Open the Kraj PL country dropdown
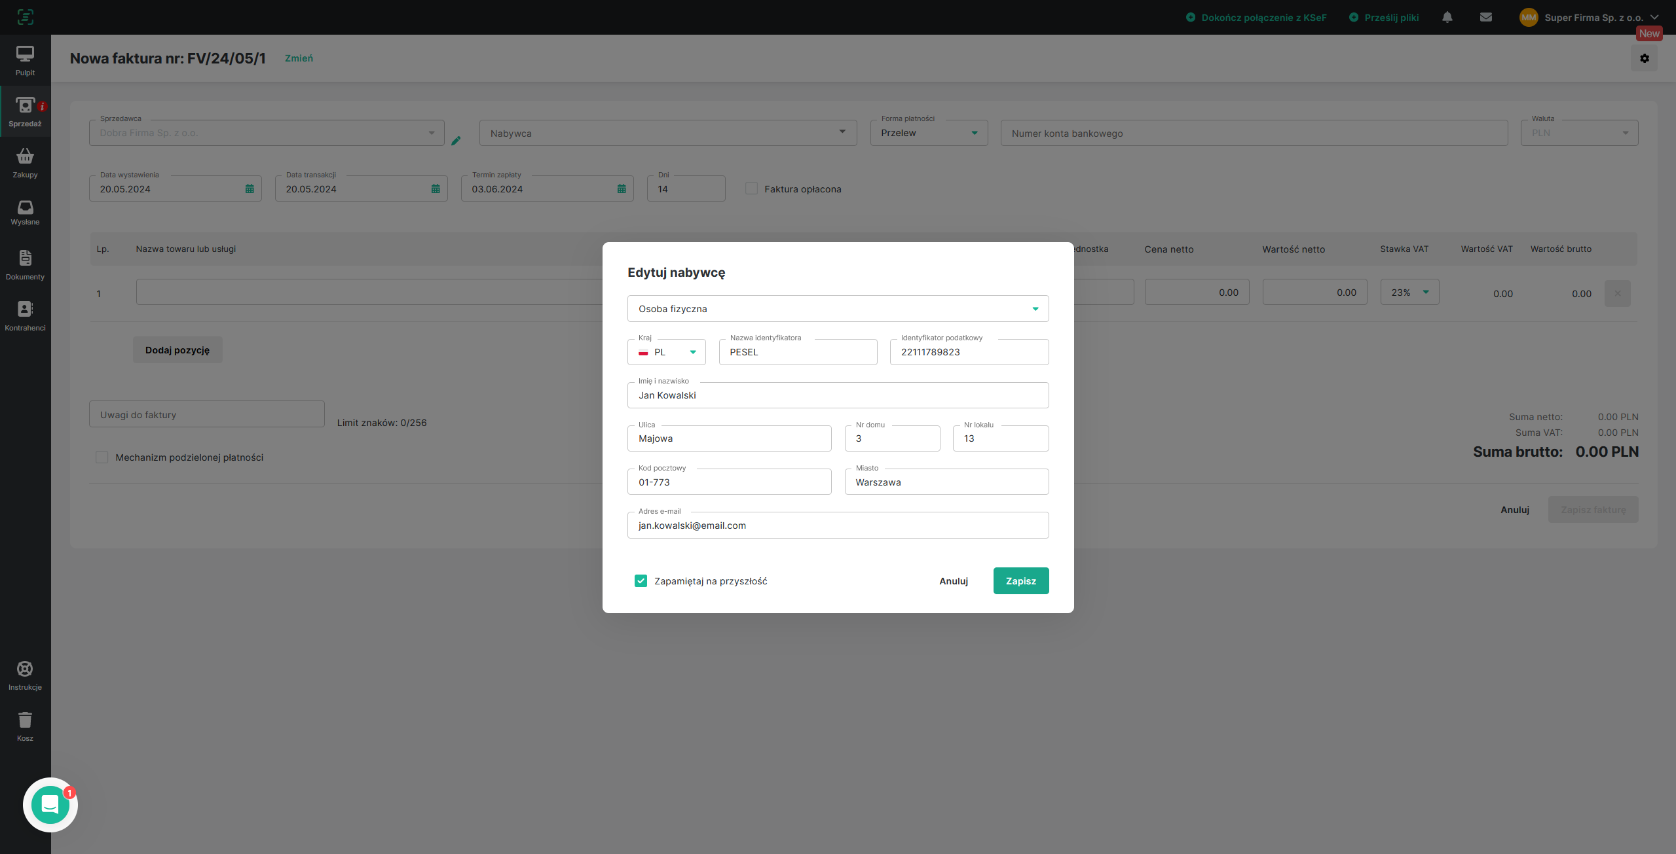 pos(666,352)
